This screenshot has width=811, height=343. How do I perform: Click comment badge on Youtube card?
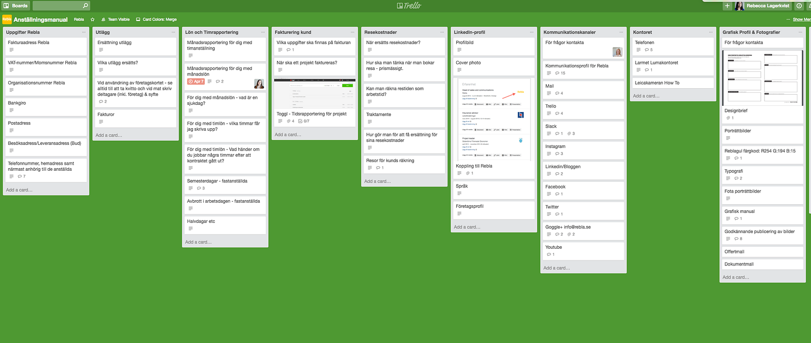pos(551,254)
